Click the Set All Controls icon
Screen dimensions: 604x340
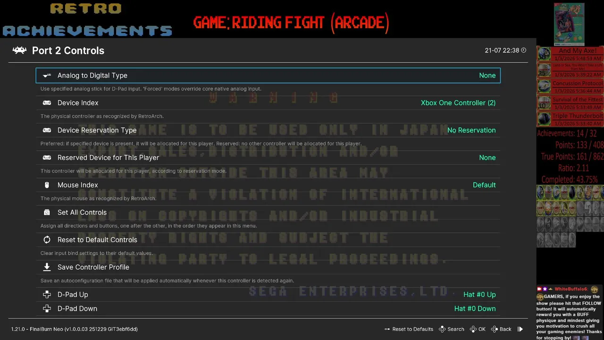point(47,212)
